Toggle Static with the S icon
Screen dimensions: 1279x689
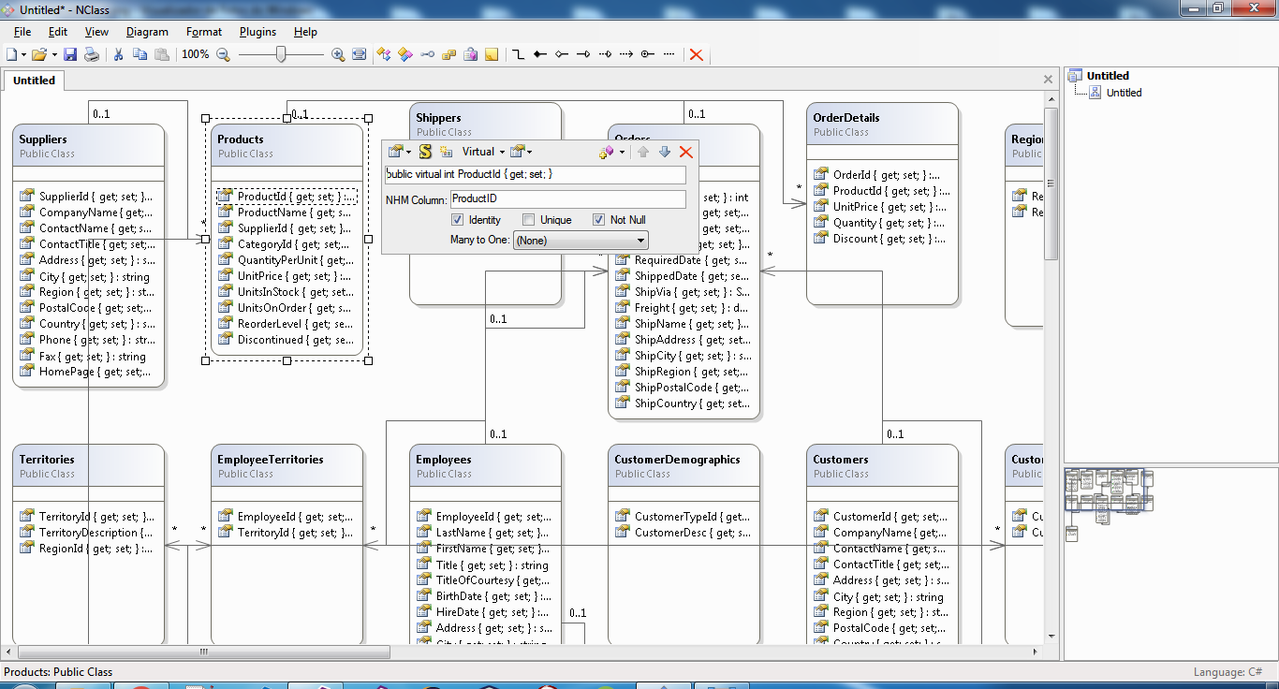(x=425, y=152)
